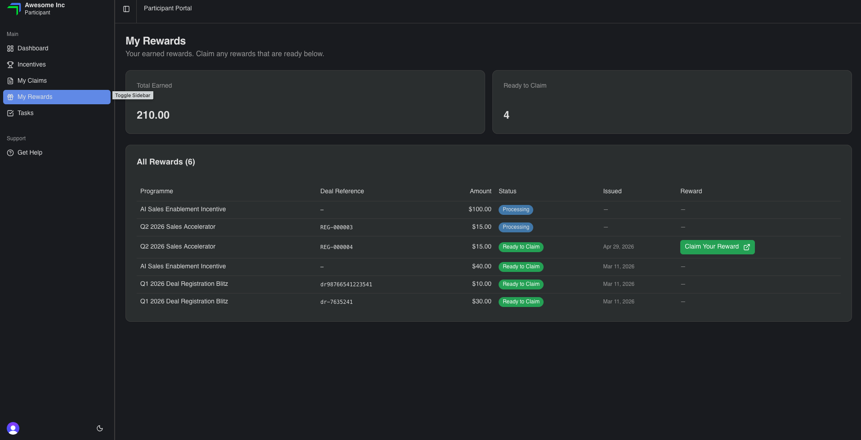
Task: Click the $30.00 amount cell
Action: [482, 302]
